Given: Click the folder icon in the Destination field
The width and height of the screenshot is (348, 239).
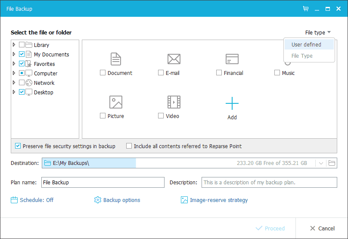Looking at the screenshot, I should 47,163.
